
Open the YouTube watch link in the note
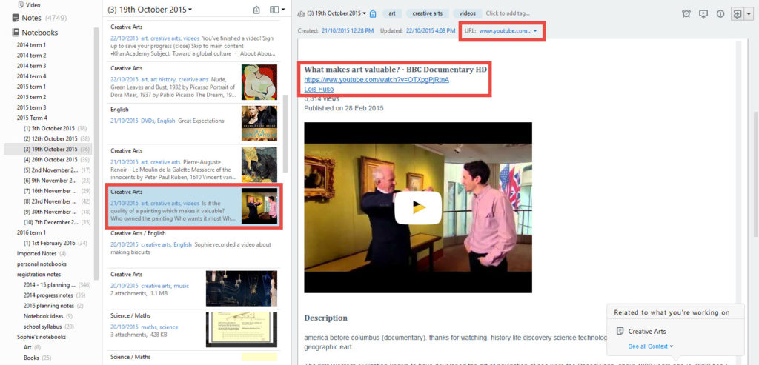coord(376,79)
